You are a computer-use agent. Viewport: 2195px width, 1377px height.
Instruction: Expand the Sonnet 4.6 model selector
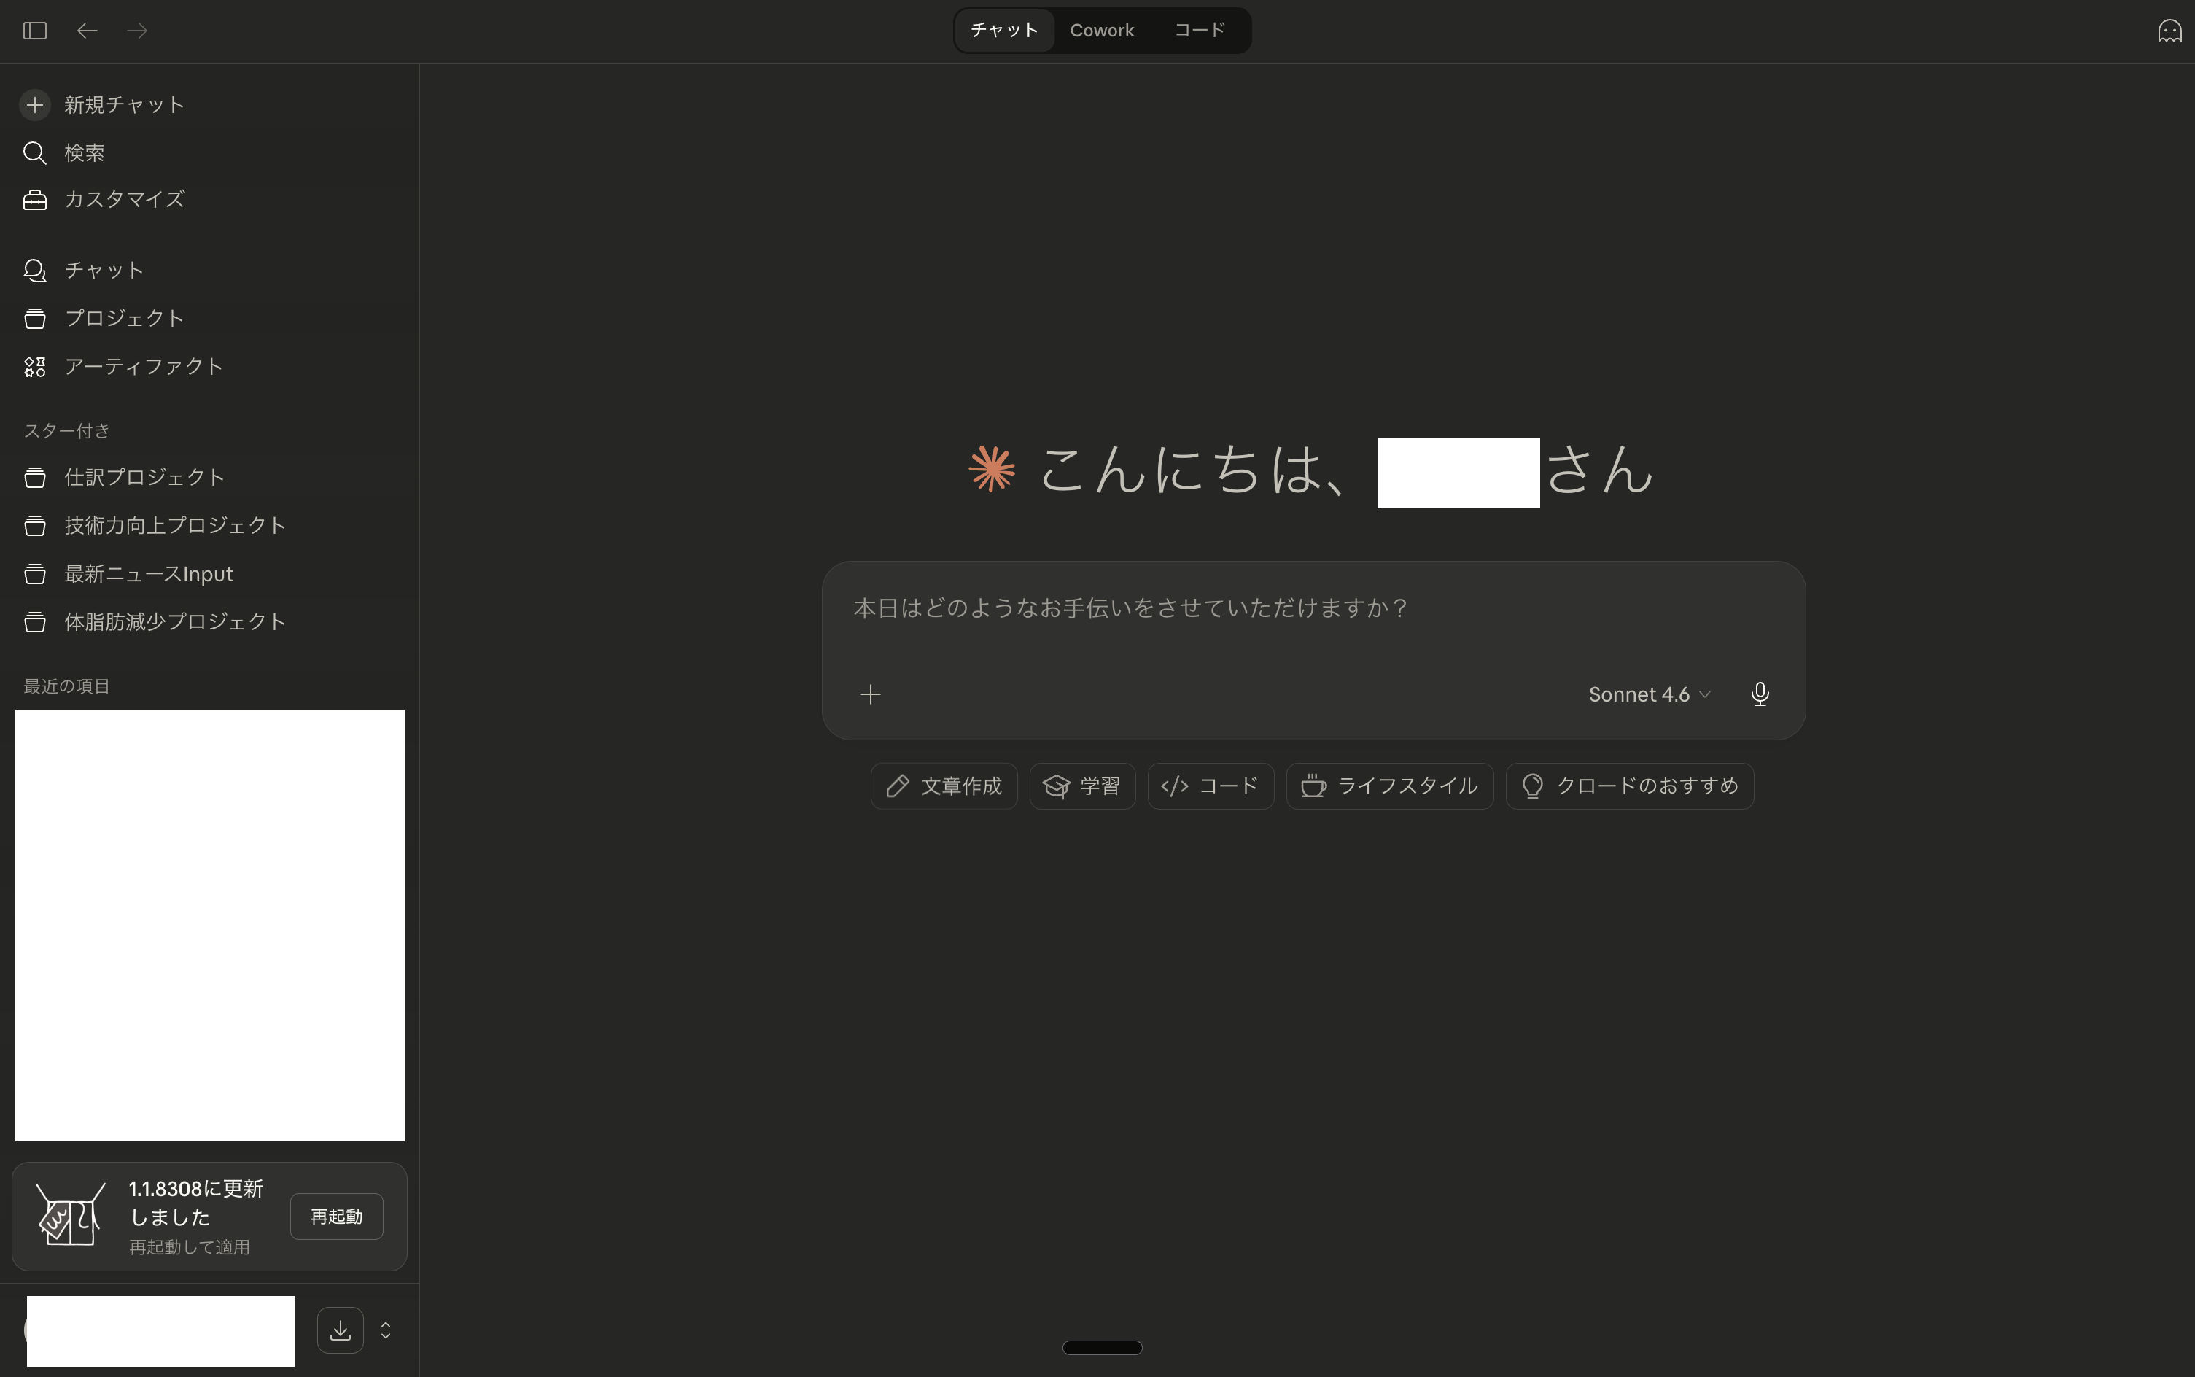(x=1649, y=695)
